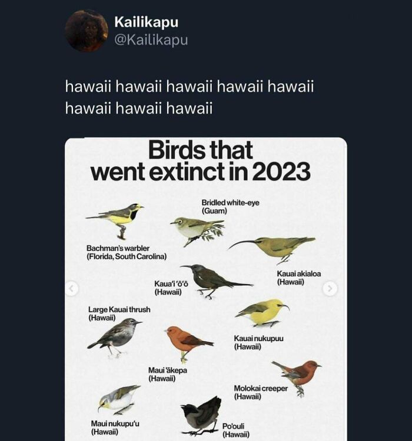Image resolution: width=412 pixels, height=441 pixels.
Task: Advance to the next carousel image
Action: [x=330, y=288]
